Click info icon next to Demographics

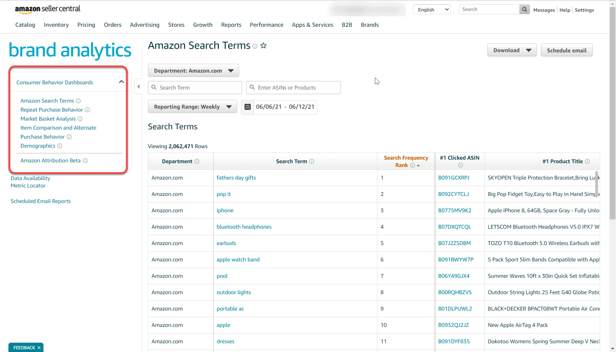[x=60, y=146]
